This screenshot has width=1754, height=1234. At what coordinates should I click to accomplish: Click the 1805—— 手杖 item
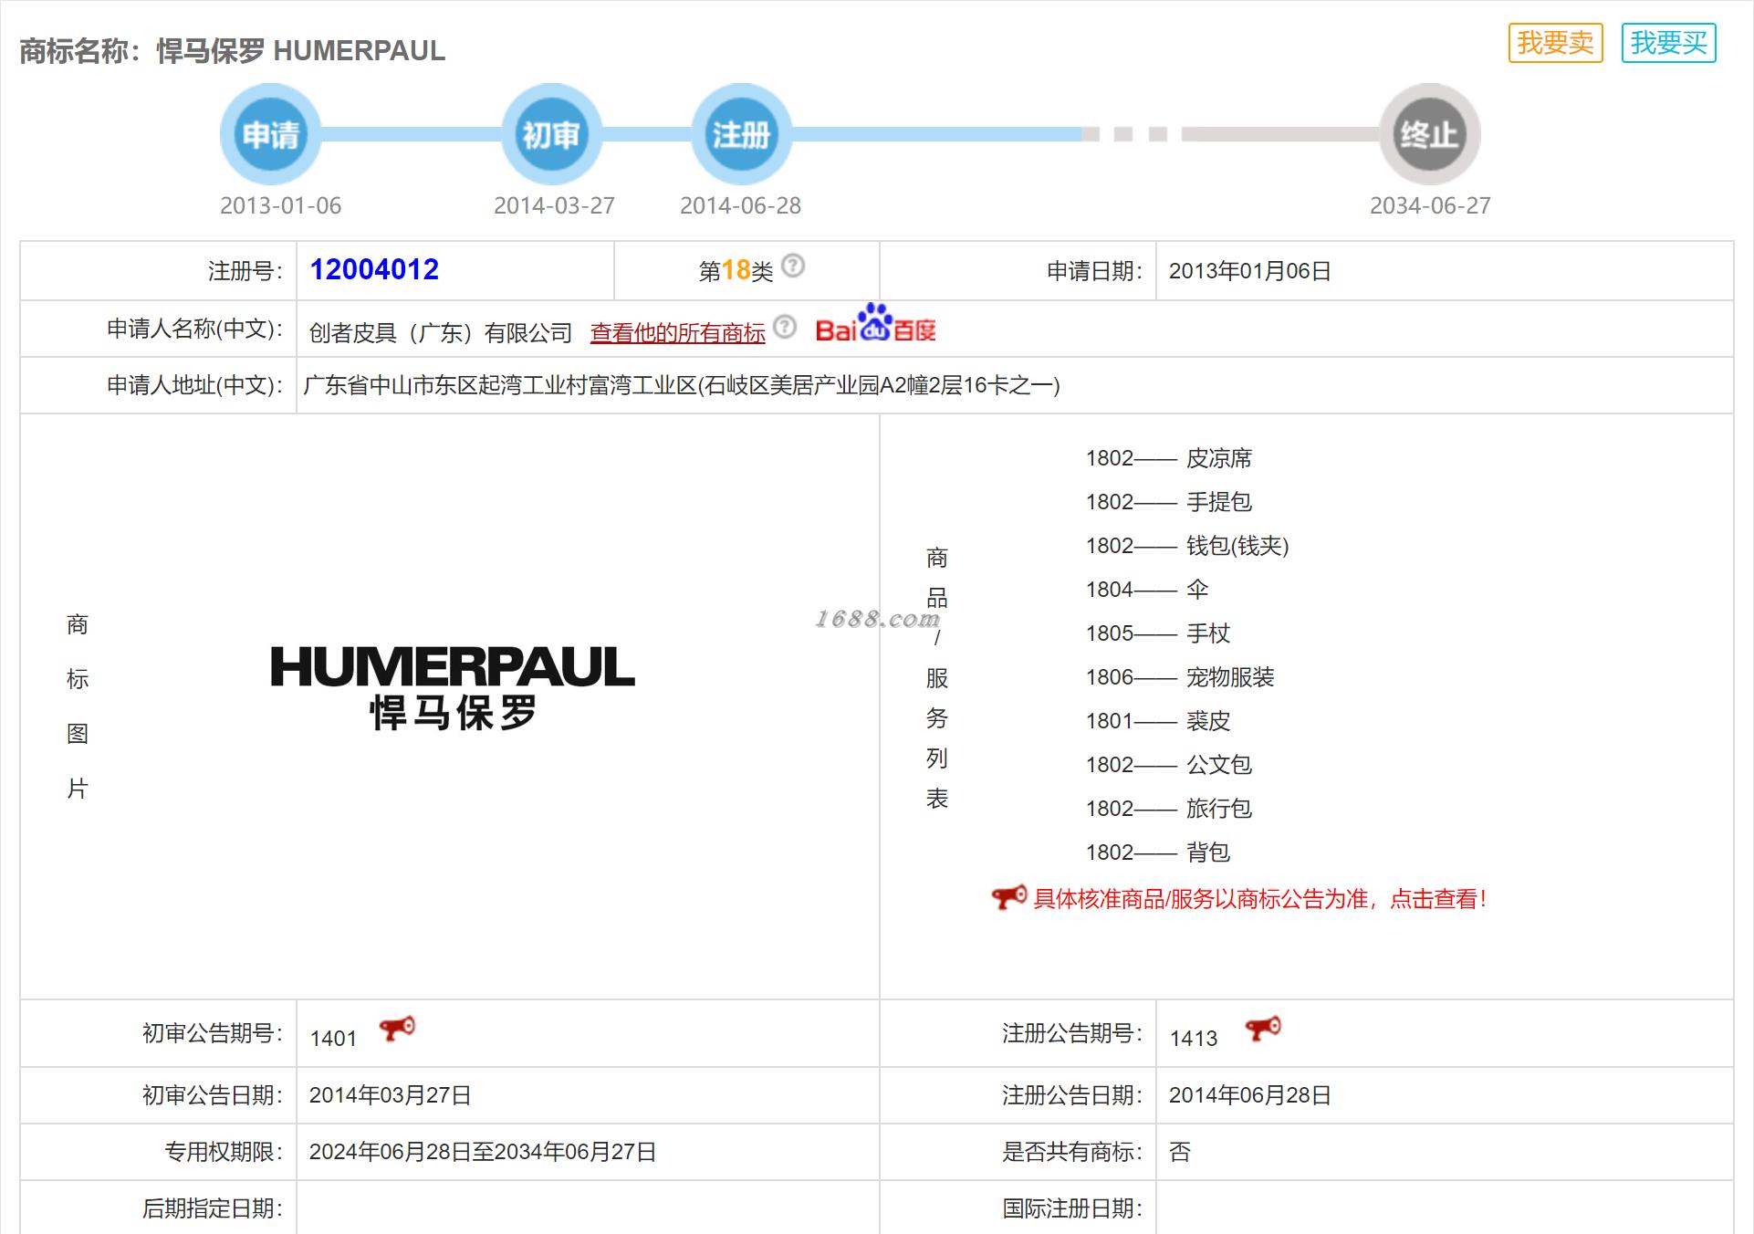click(x=1158, y=633)
